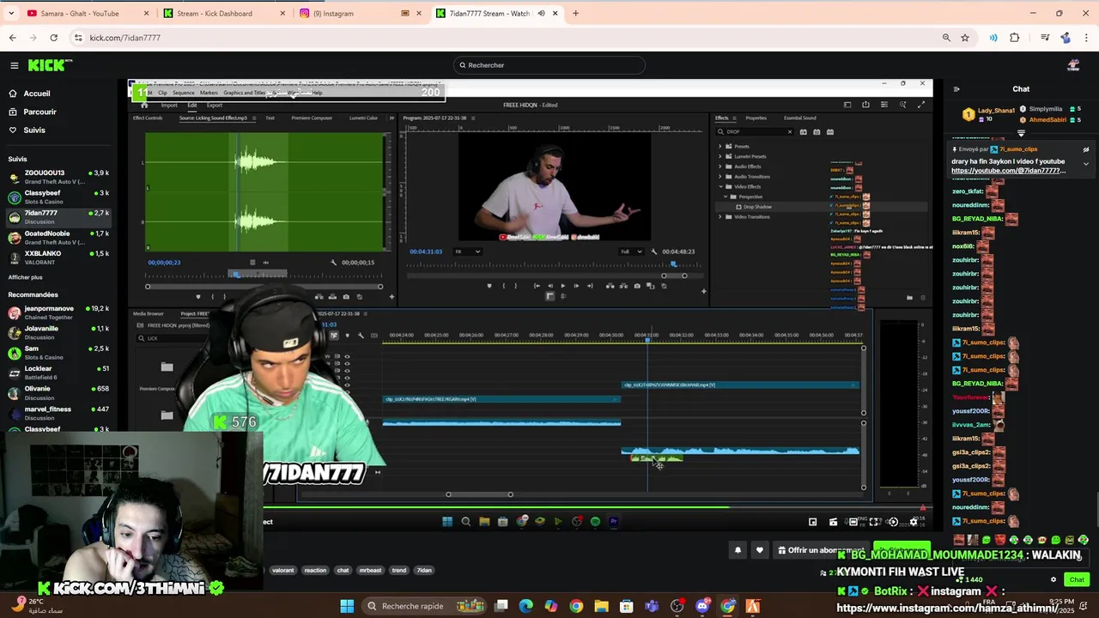This screenshot has width=1099, height=618.
Task: Open chat settings gear icon
Action: click(x=1053, y=579)
